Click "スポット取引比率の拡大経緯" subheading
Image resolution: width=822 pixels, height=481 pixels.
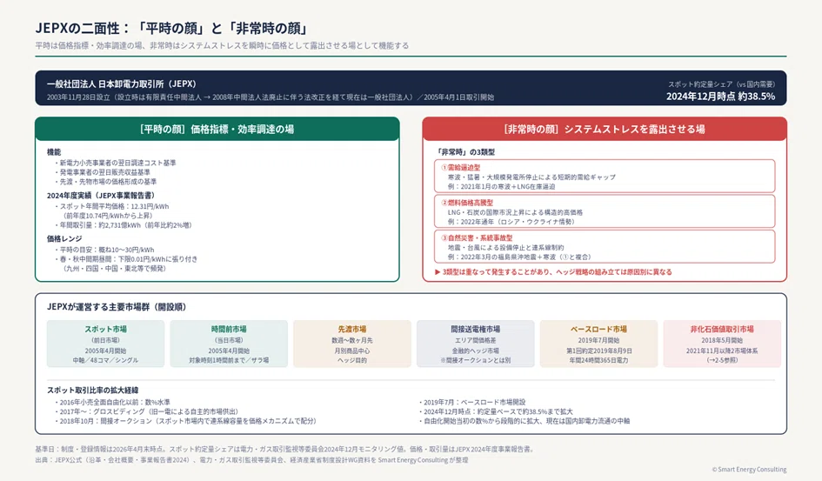[x=93, y=391]
